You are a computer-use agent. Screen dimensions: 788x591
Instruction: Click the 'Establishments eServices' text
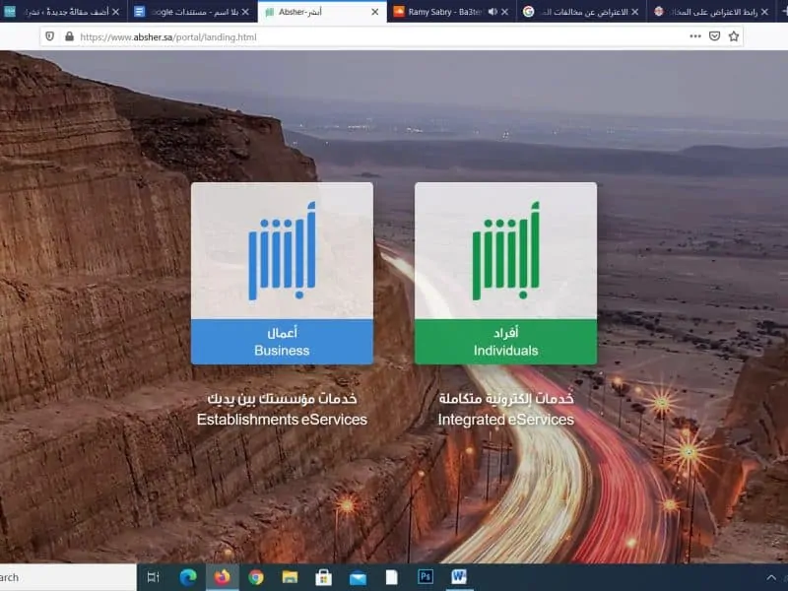pyautogui.click(x=282, y=420)
